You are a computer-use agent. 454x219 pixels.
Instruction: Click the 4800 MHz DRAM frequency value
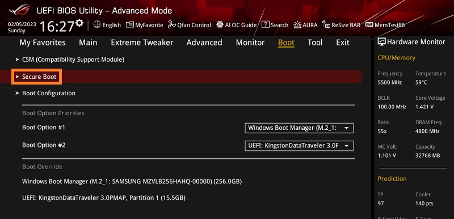[427, 131]
